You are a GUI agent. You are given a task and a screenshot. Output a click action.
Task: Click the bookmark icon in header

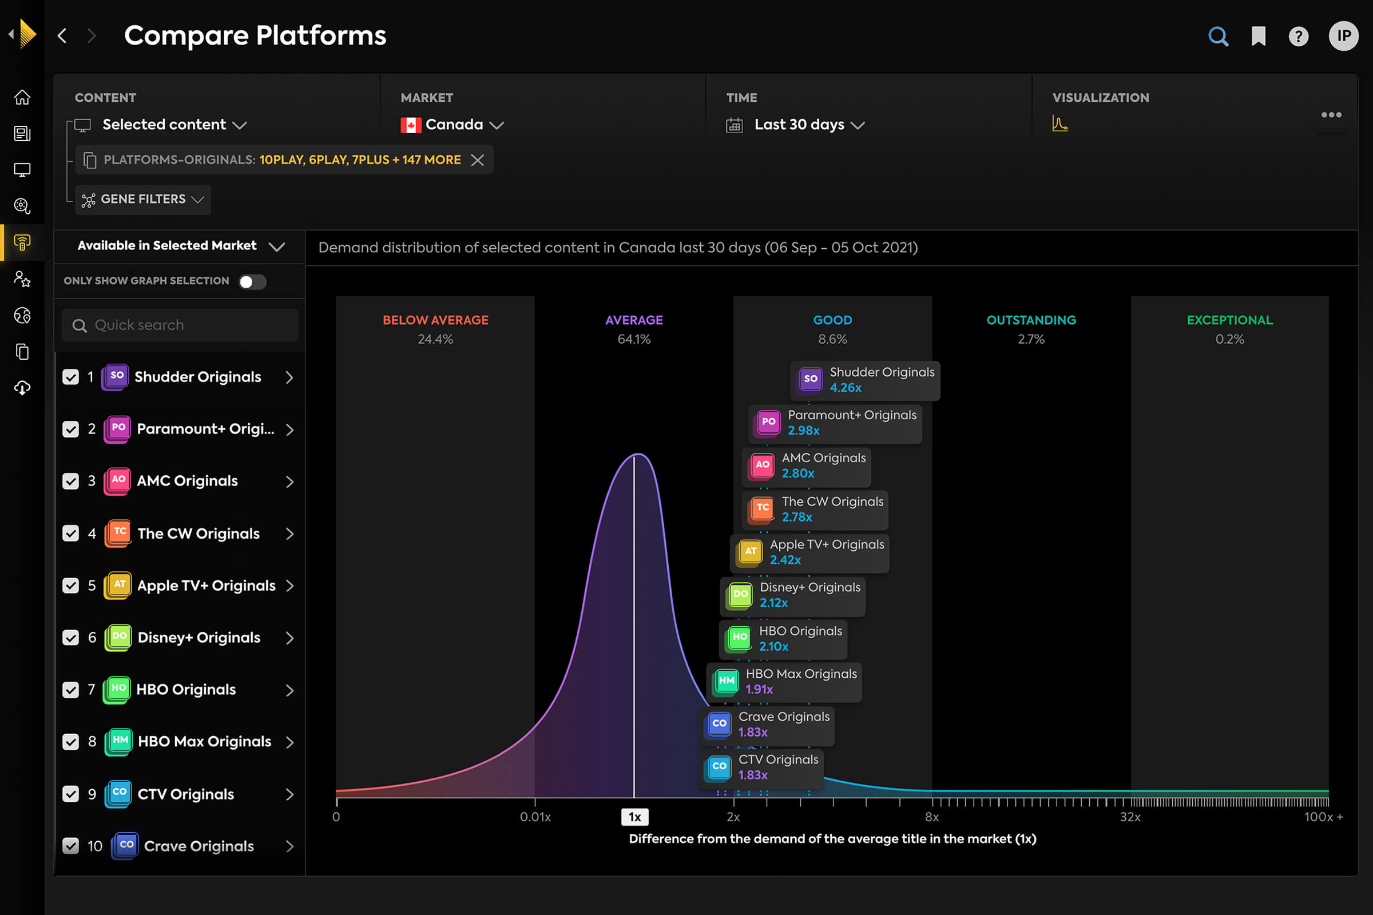coord(1258,36)
